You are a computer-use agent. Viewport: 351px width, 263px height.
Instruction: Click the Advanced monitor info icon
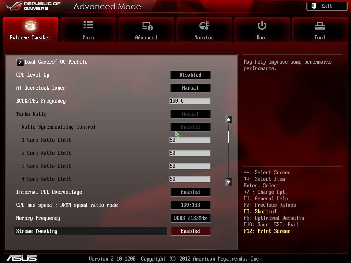[147, 26]
